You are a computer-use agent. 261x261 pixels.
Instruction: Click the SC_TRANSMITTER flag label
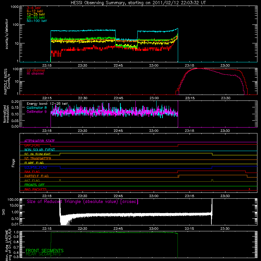coord(38,158)
